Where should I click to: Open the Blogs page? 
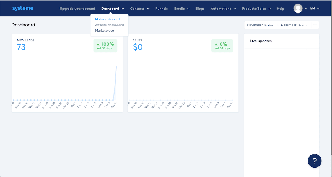(x=200, y=9)
